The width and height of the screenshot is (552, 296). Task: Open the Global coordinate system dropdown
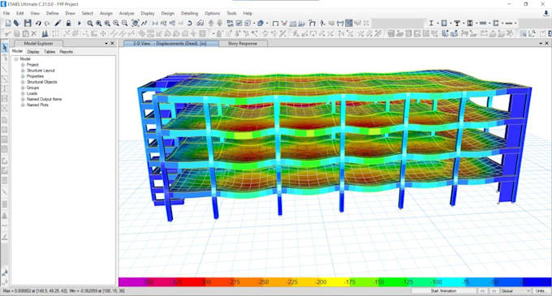pyautogui.click(x=515, y=291)
